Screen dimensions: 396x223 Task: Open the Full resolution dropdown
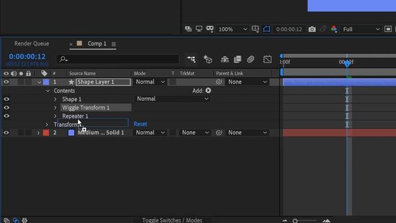point(361,29)
